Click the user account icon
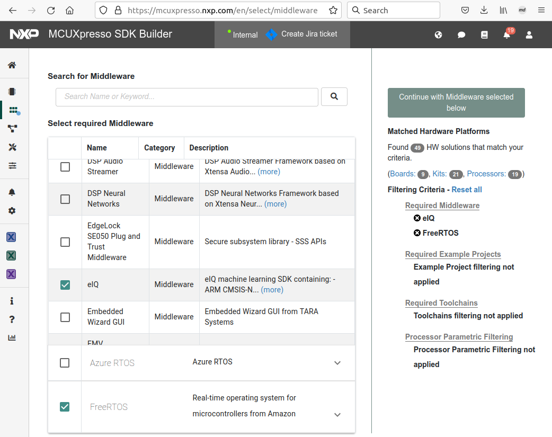Image resolution: width=552 pixels, height=437 pixels. click(x=529, y=35)
